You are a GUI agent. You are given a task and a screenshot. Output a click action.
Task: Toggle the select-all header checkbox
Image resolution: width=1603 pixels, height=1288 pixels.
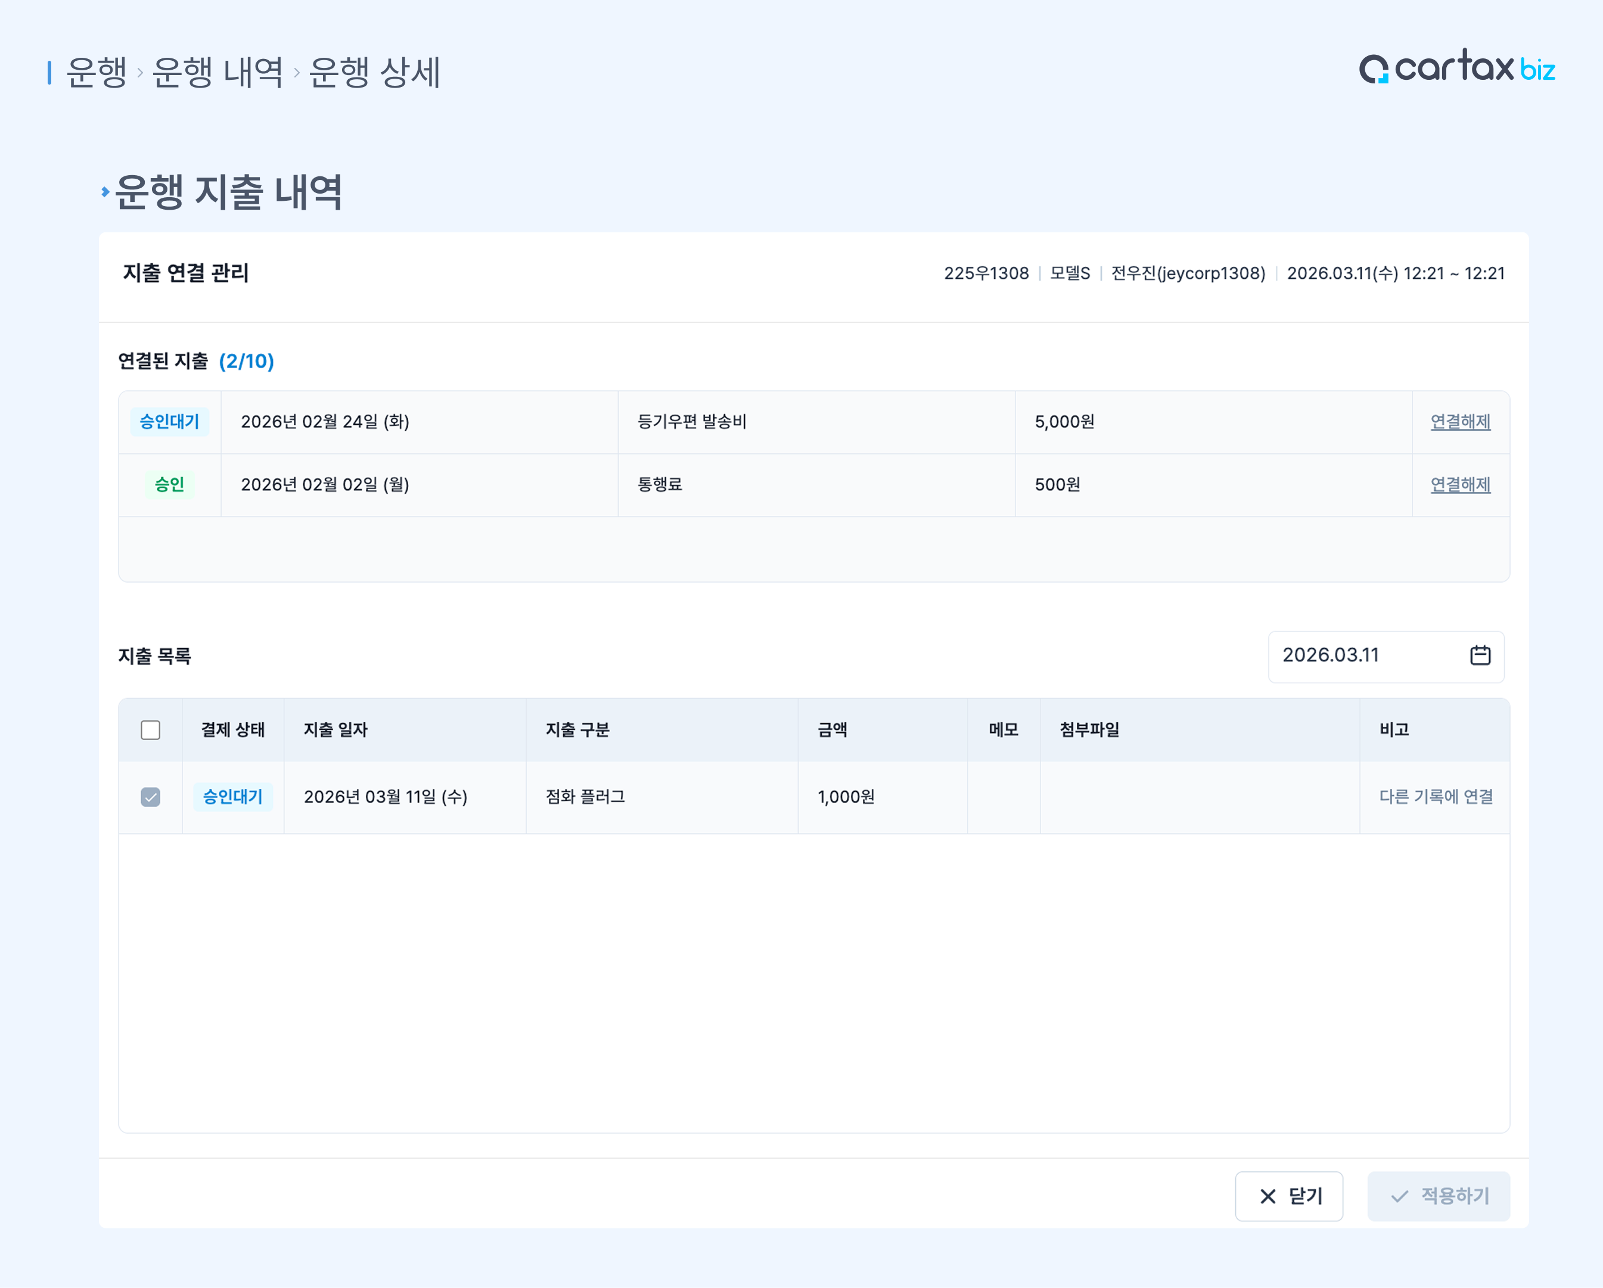pos(150,730)
